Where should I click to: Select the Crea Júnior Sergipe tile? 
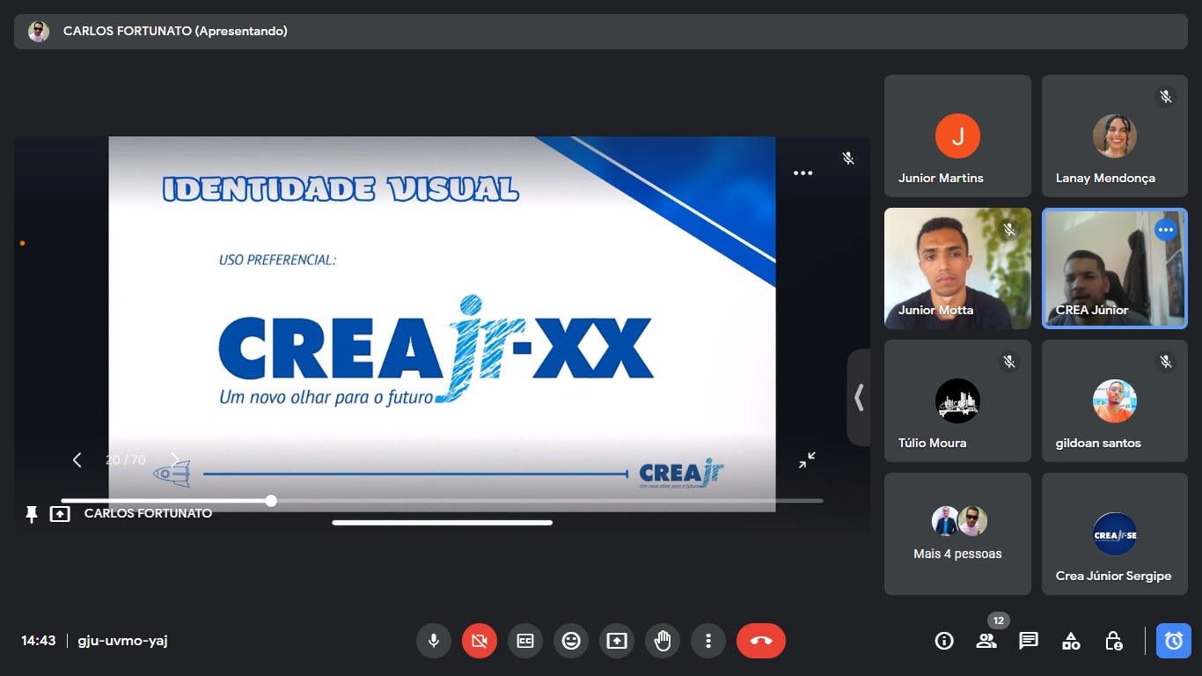point(1115,534)
